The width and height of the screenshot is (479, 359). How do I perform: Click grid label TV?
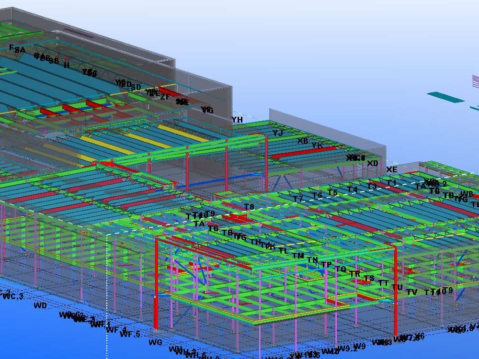point(412,292)
